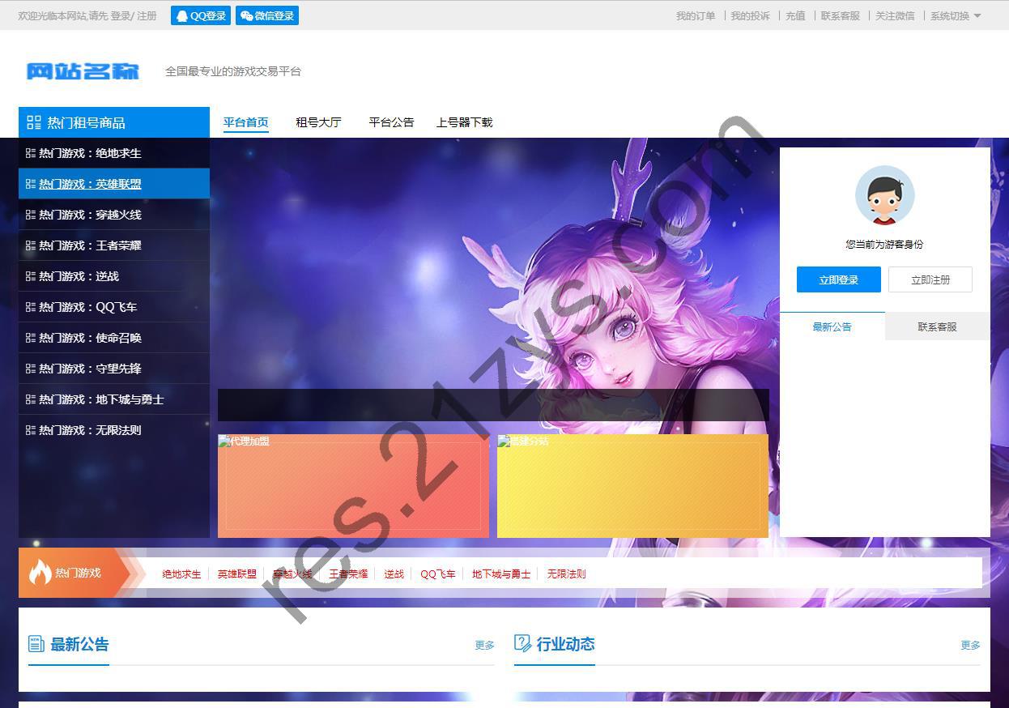Click the QQ登录 button

coord(201,15)
